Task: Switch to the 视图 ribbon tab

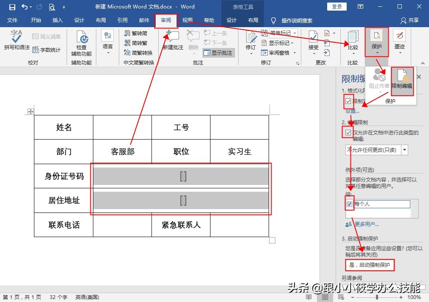Action: point(187,19)
